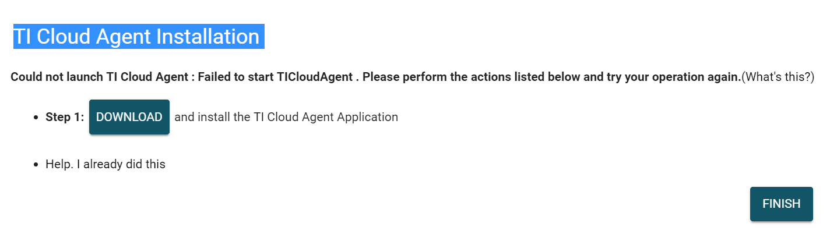Click the DOWNLOAD button in Step 1

tap(129, 117)
